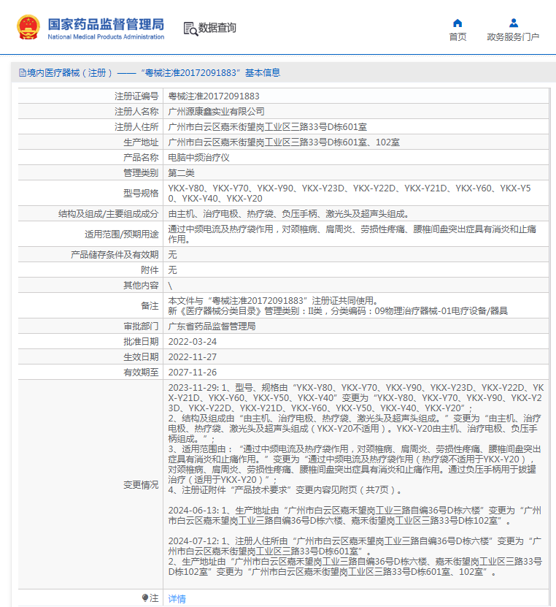Click effective date 2022-11-27
This screenshot has height=607, width=556.
tap(192, 357)
